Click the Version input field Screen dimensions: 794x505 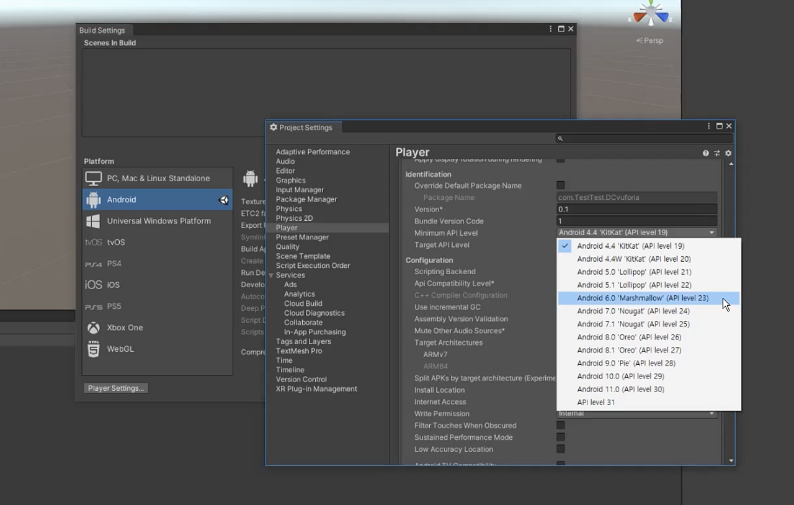pos(637,209)
